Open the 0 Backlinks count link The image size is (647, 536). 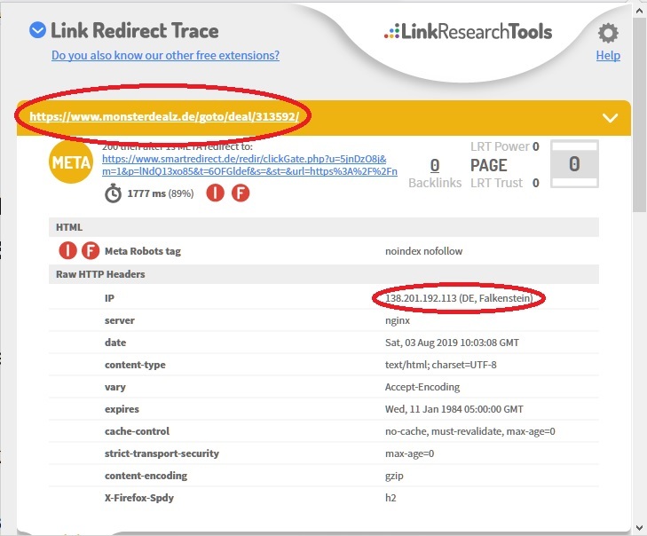point(435,165)
